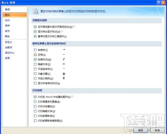Enable 制表符 formatting mark
Image resolution: width=167 pixels, height=134 pixels.
coord(35,50)
